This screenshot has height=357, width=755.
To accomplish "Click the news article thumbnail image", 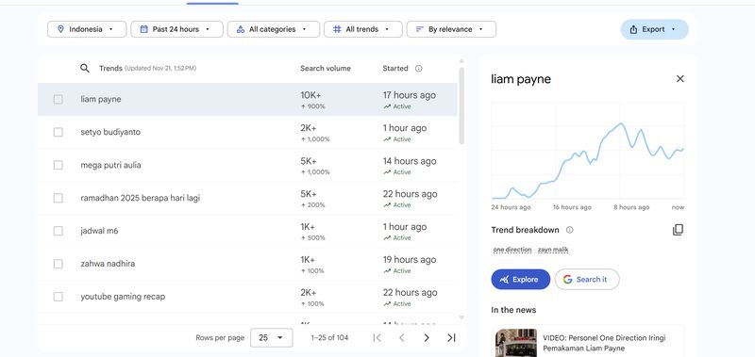I will coord(516,343).
